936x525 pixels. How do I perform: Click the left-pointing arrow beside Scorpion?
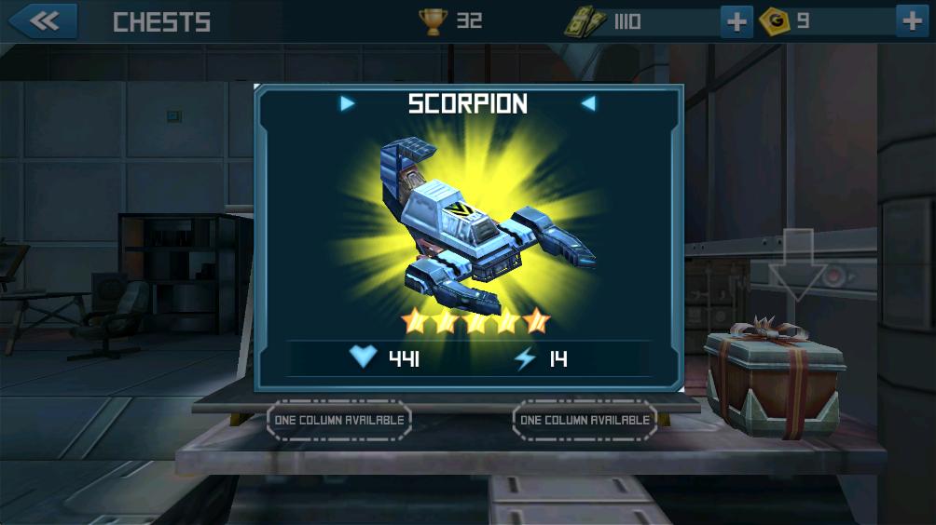[588, 103]
